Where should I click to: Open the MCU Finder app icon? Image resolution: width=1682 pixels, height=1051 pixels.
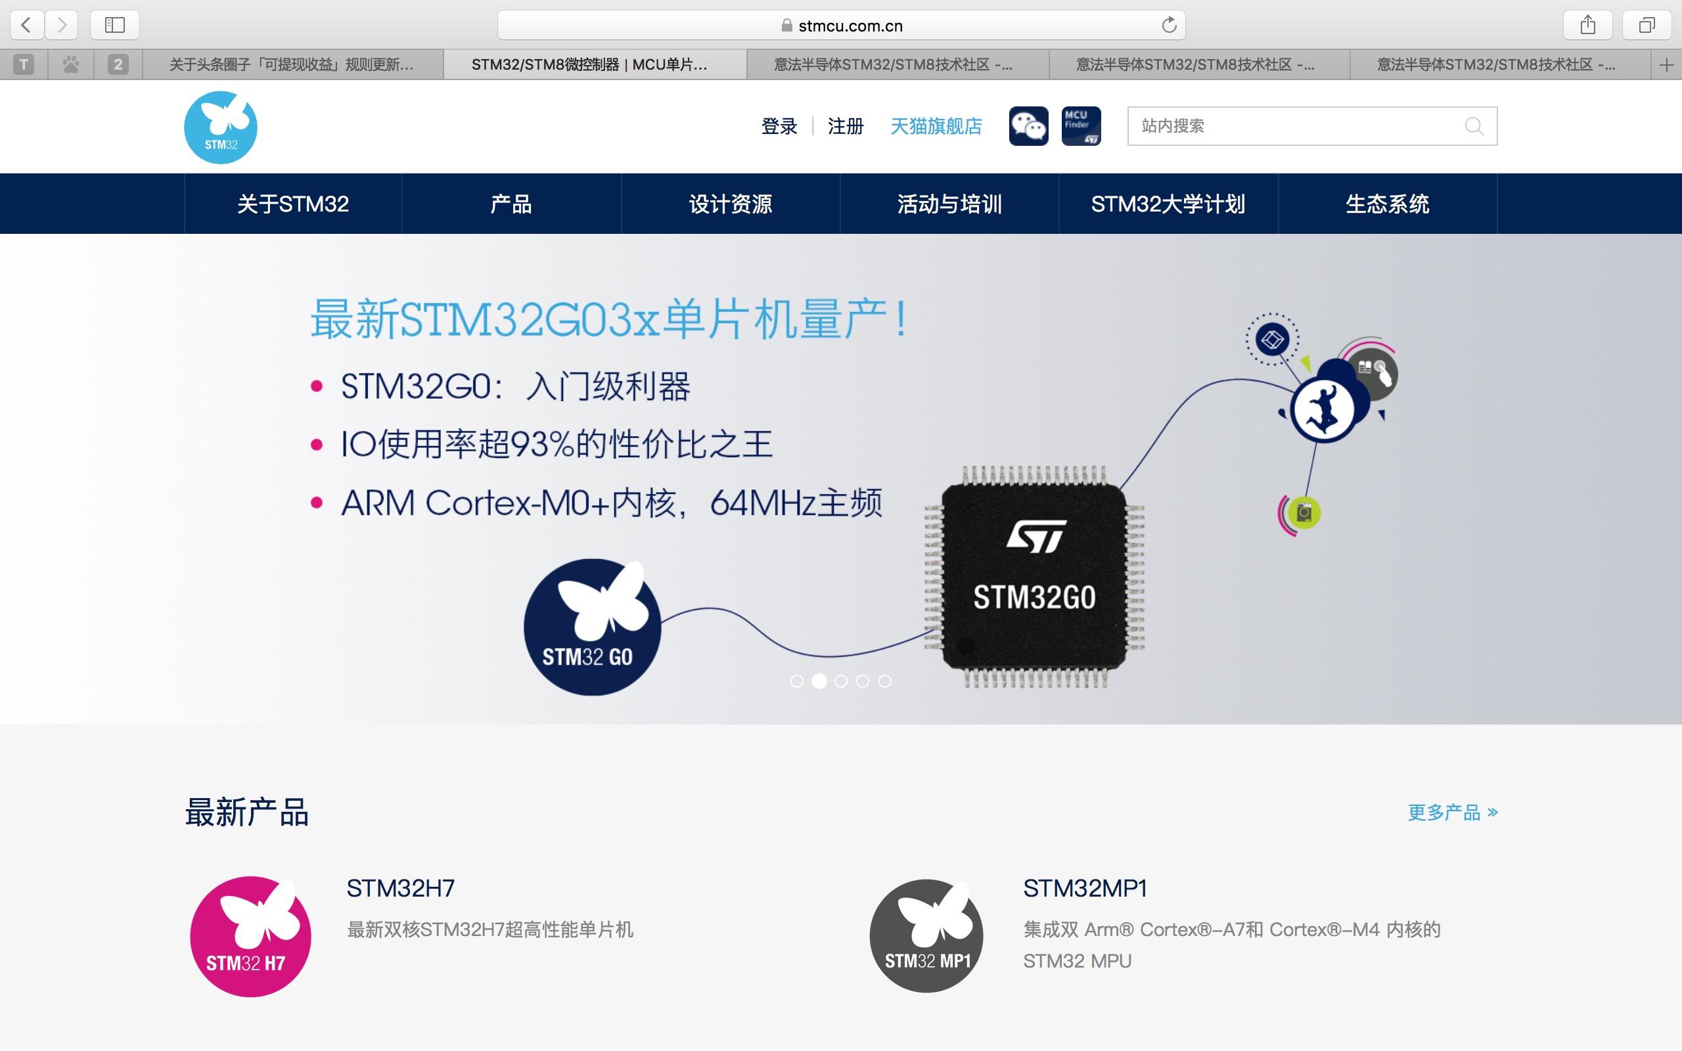pos(1080,126)
